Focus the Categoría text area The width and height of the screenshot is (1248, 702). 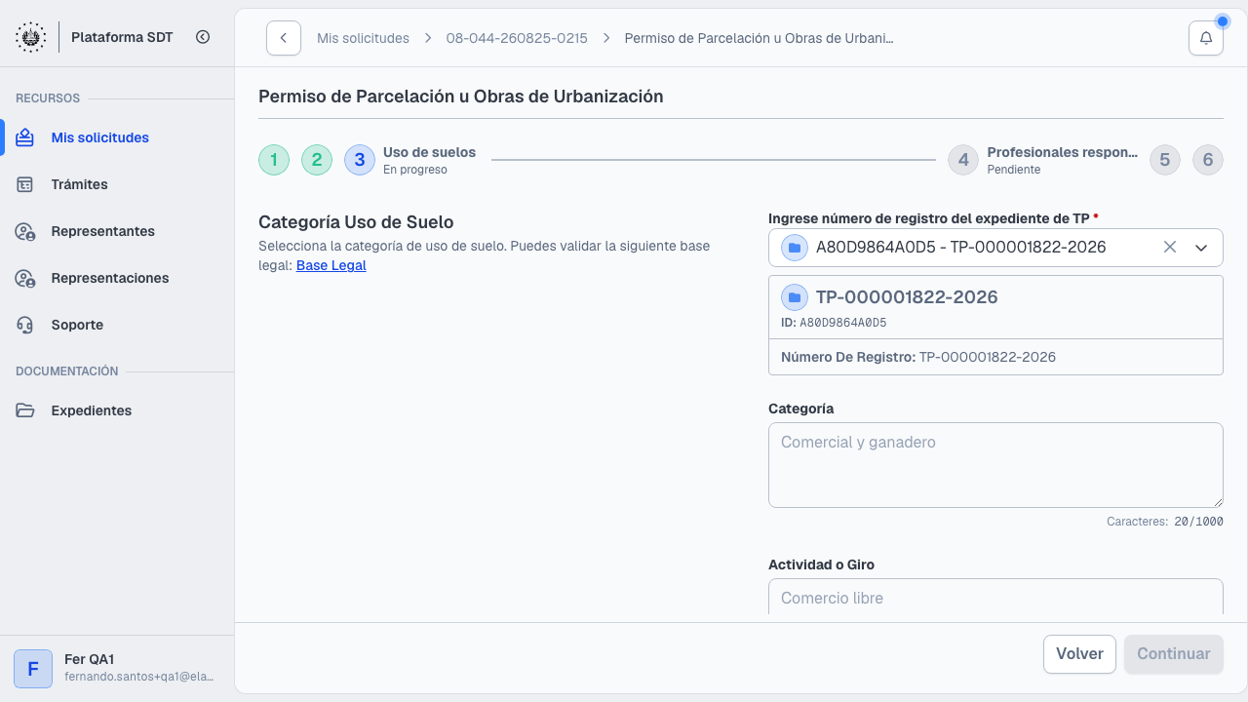[x=995, y=465]
